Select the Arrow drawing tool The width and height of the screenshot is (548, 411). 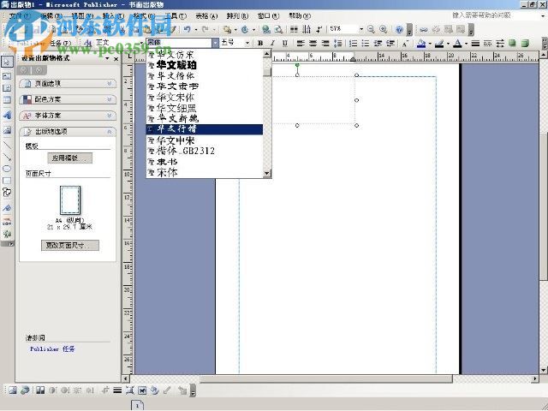[7, 157]
